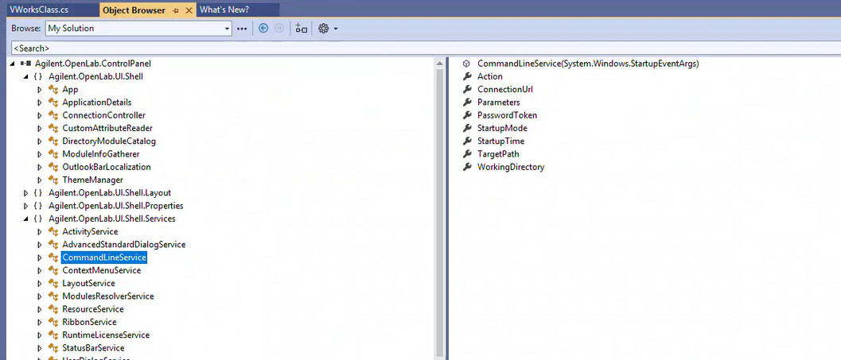Image resolution: width=841 pixels, height=360 pixels.
Task: Click the Search input field
Action: [424, 48]
